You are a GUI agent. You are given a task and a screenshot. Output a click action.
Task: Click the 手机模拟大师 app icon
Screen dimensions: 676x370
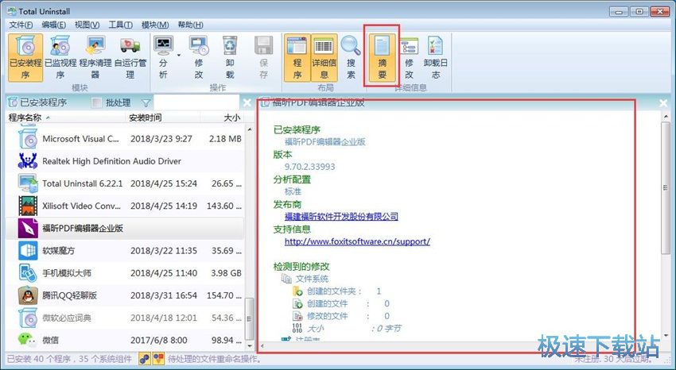28,273
